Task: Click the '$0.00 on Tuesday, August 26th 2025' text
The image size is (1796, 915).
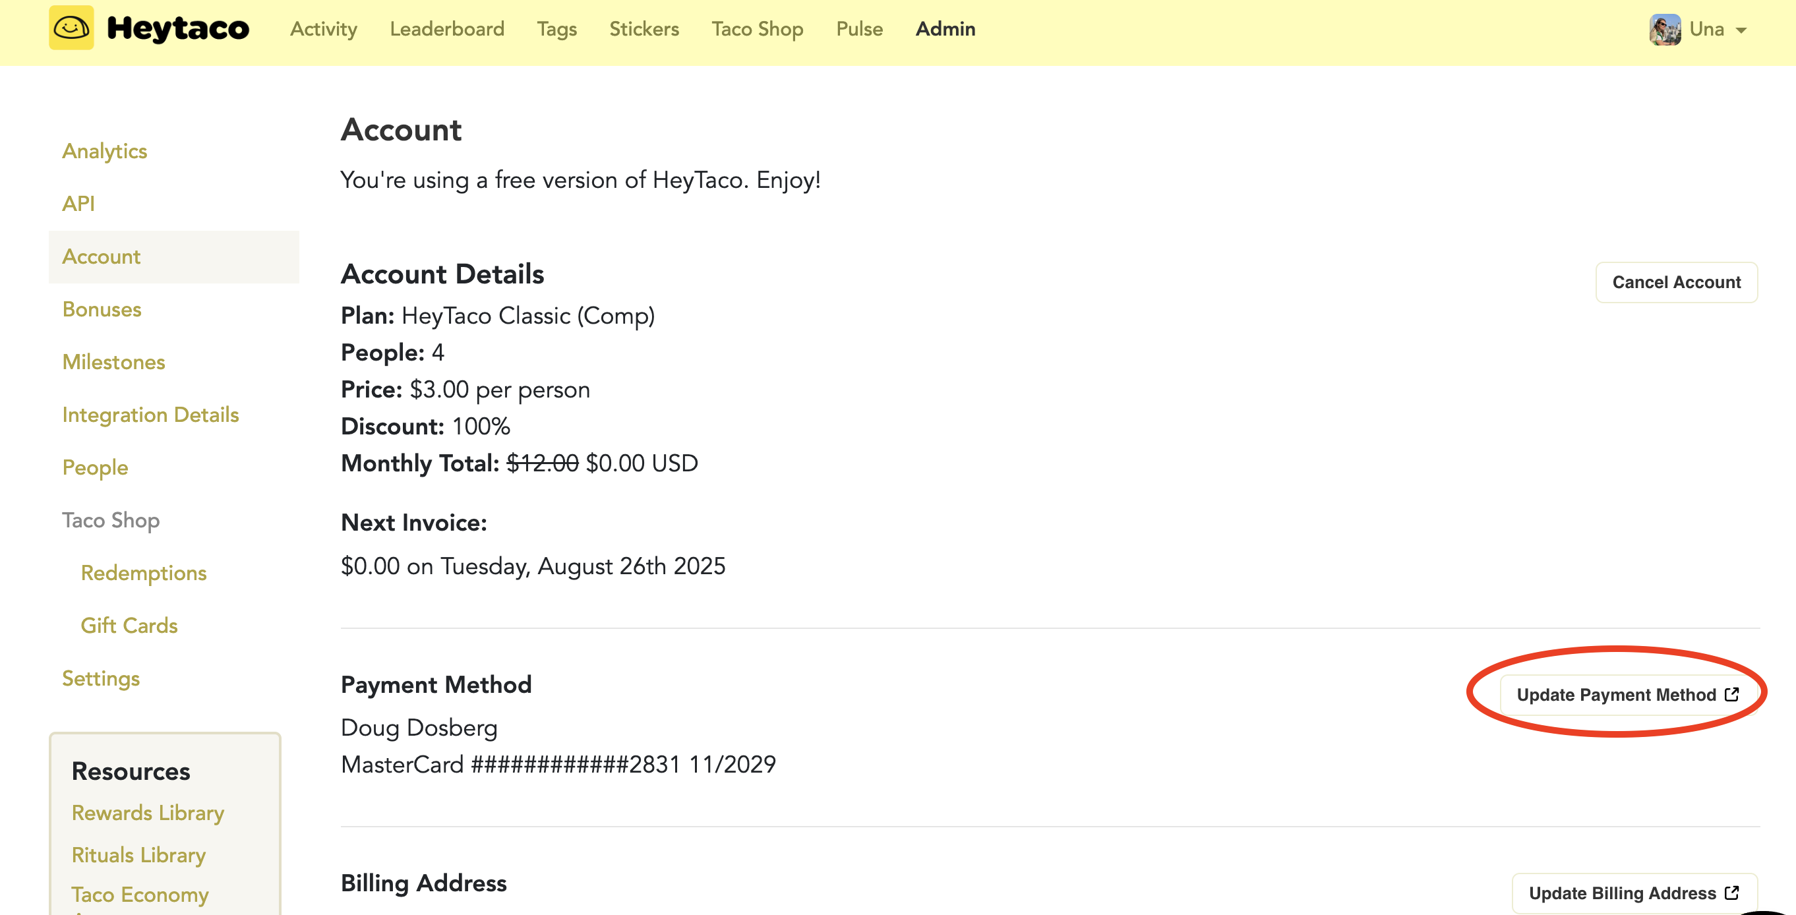Action: tap(533, 566)
